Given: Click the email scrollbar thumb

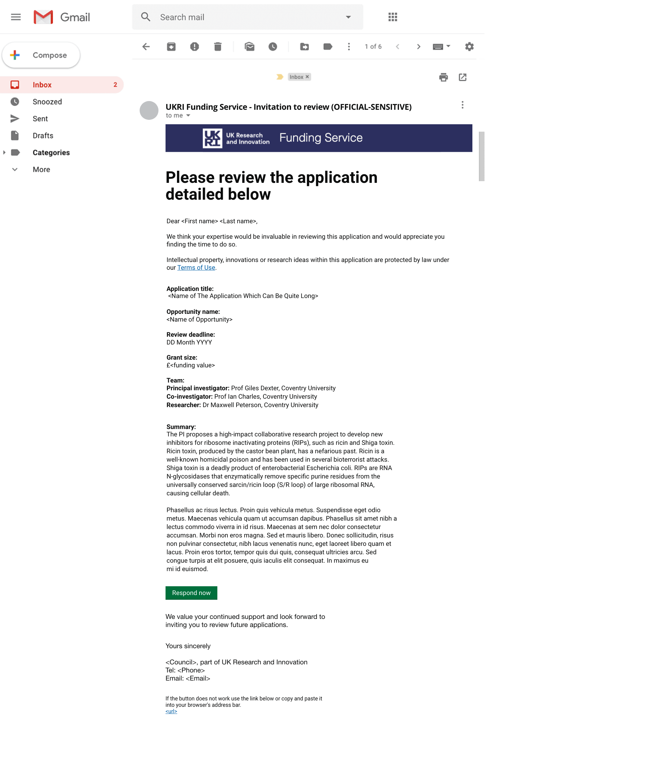Looking at the screenshot, I should (482, 156).
